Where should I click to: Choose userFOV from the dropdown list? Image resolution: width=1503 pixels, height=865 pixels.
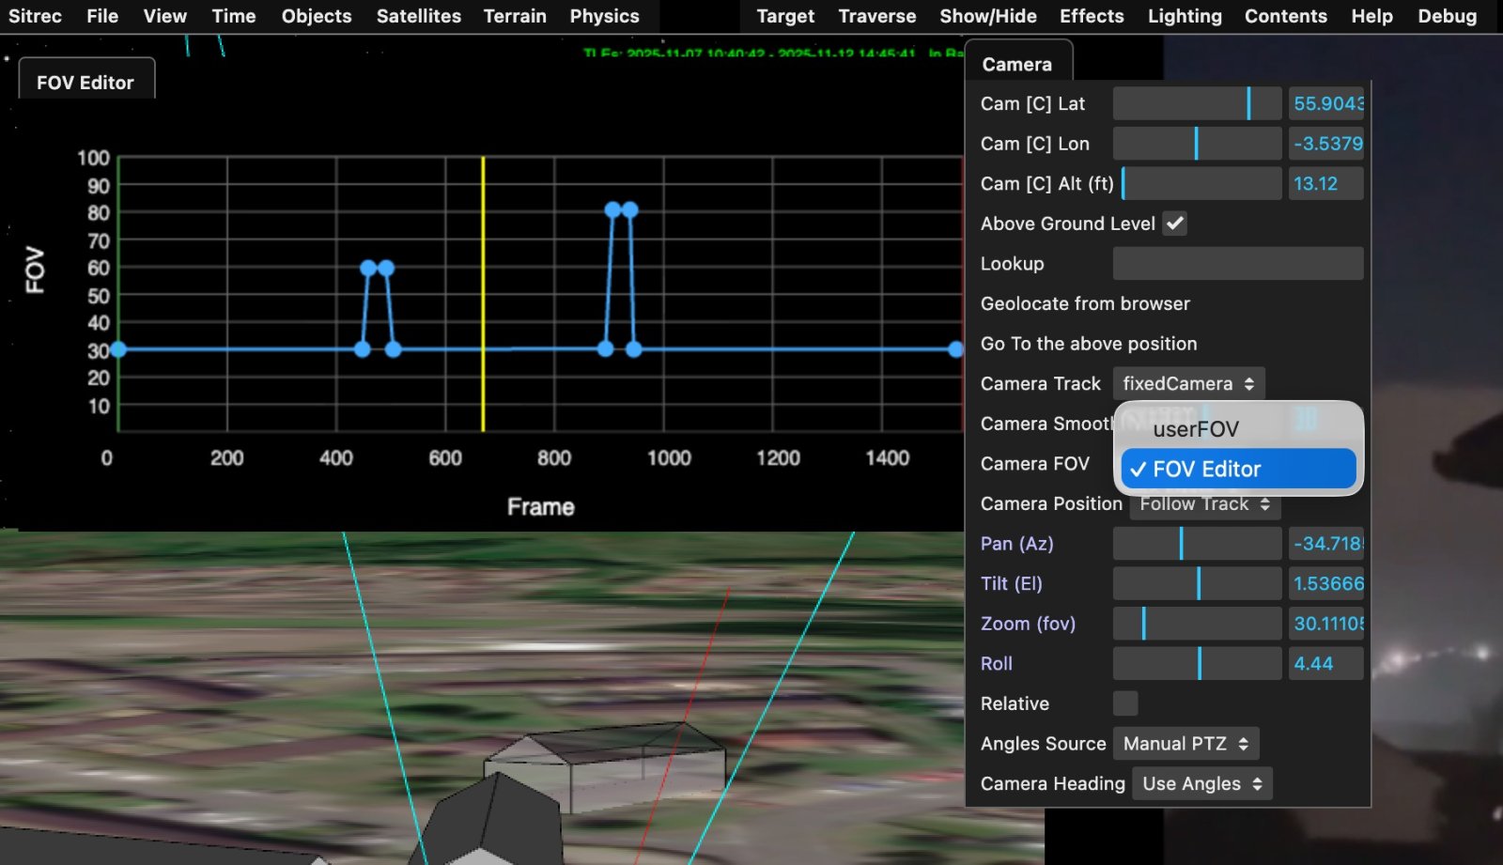click(x=1196, y=429)
